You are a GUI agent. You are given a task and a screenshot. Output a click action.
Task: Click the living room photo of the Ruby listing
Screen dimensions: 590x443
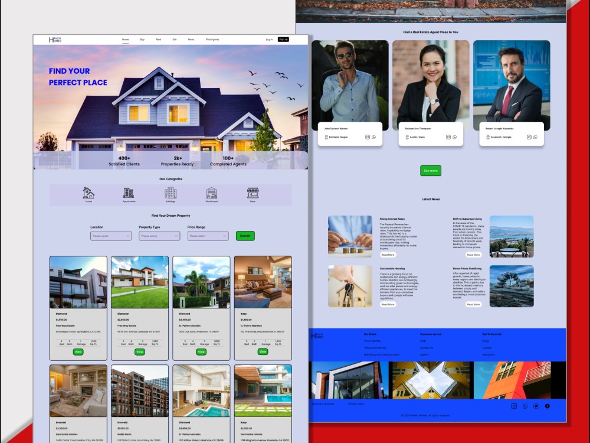coord(263,282)
